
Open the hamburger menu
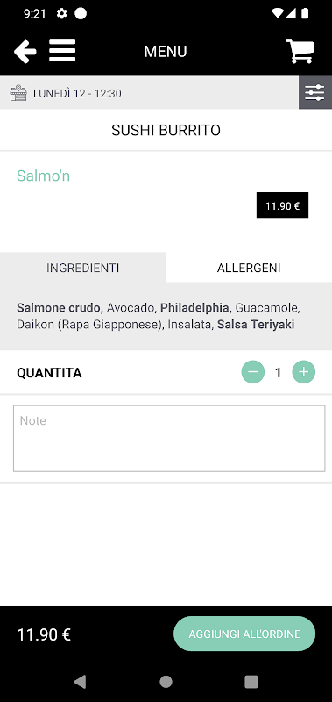(62, 51)
